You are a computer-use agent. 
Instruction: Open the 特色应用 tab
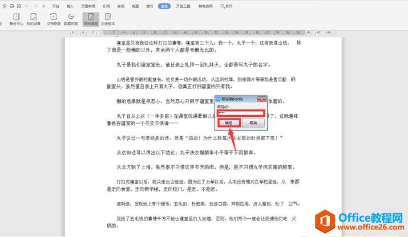[205, 6]
